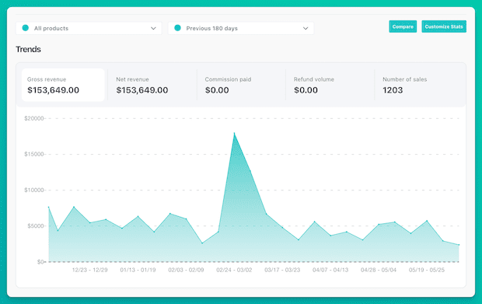Screen dimensions: 482x304
Task: Click the last data point on the chart line
Action: [x=459, y=245]
